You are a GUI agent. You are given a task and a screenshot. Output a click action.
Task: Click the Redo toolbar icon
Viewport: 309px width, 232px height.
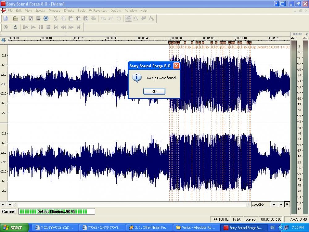(x=111, y=19)
